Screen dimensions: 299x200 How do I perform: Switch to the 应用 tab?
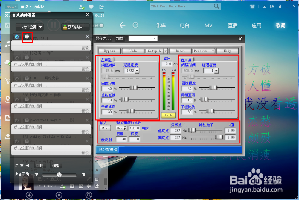pyautogui.click(x=257, y=25)
